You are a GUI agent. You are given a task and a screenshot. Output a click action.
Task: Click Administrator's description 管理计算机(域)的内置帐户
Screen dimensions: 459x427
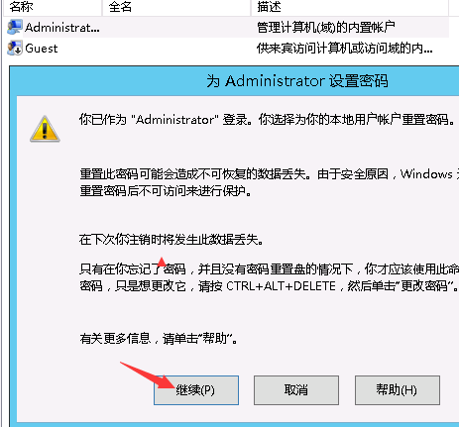(326, 27)
